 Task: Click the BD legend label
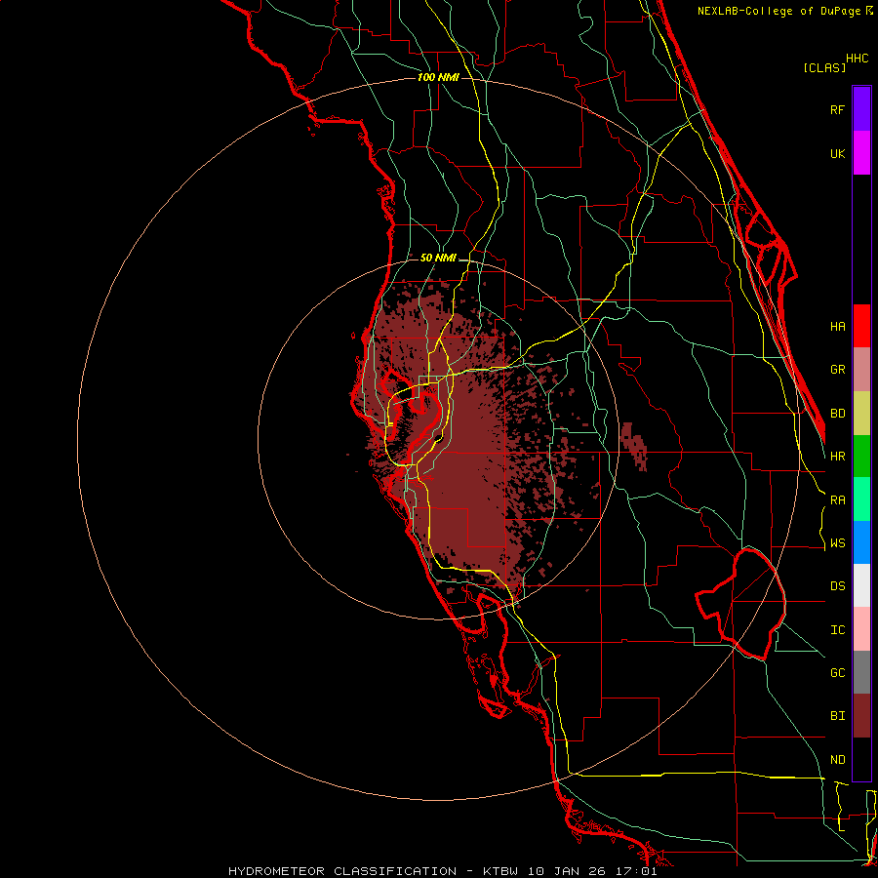(x=837, y=414)
